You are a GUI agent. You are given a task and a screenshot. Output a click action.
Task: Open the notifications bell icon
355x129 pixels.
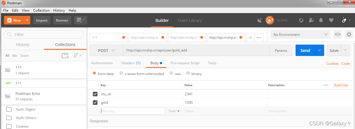pos(321,20)
